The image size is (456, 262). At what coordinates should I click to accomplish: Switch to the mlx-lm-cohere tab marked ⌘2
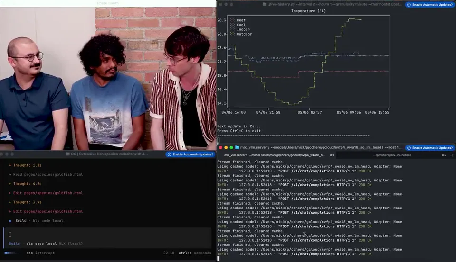pyautogui.click(x=393, y=155)
